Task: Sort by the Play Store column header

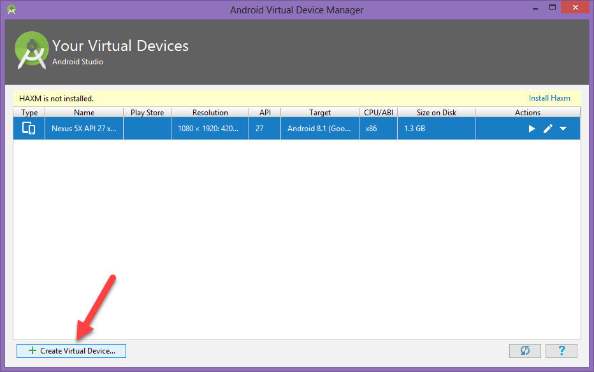Action: 147,112
